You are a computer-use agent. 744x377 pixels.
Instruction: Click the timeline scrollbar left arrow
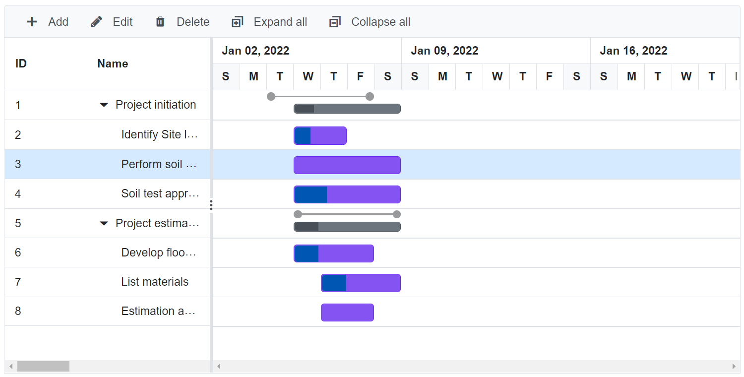click(219, 367)
